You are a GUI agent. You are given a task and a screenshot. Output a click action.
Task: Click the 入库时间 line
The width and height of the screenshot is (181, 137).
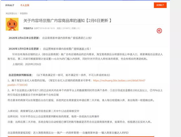[x=44, y=111]
